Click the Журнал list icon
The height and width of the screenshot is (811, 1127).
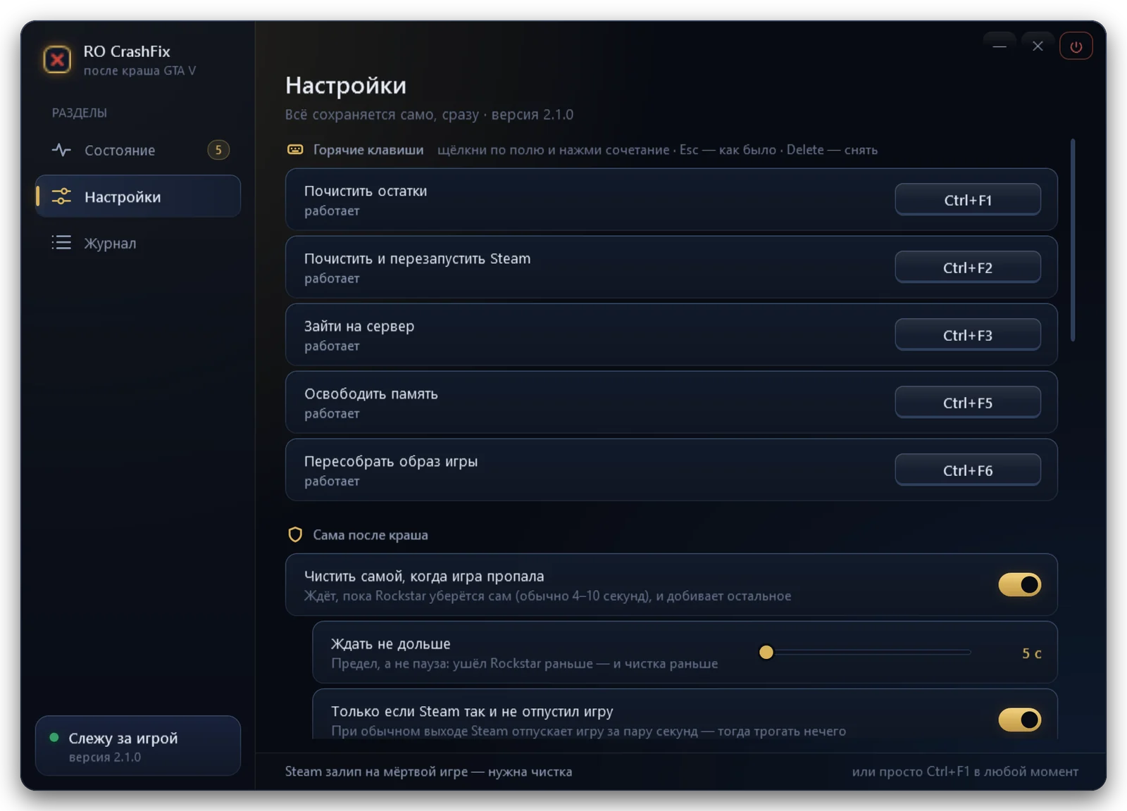[61, 243]
